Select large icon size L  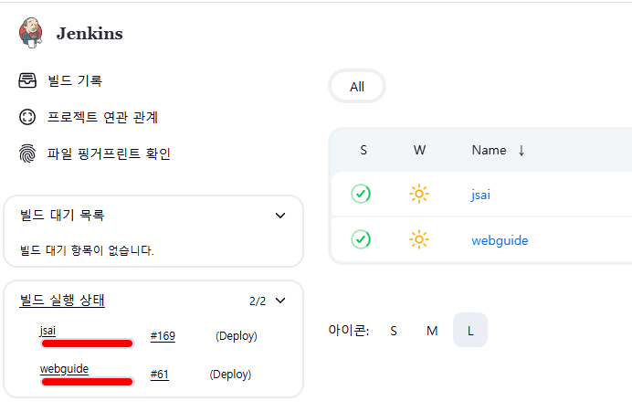click(470, 331)
